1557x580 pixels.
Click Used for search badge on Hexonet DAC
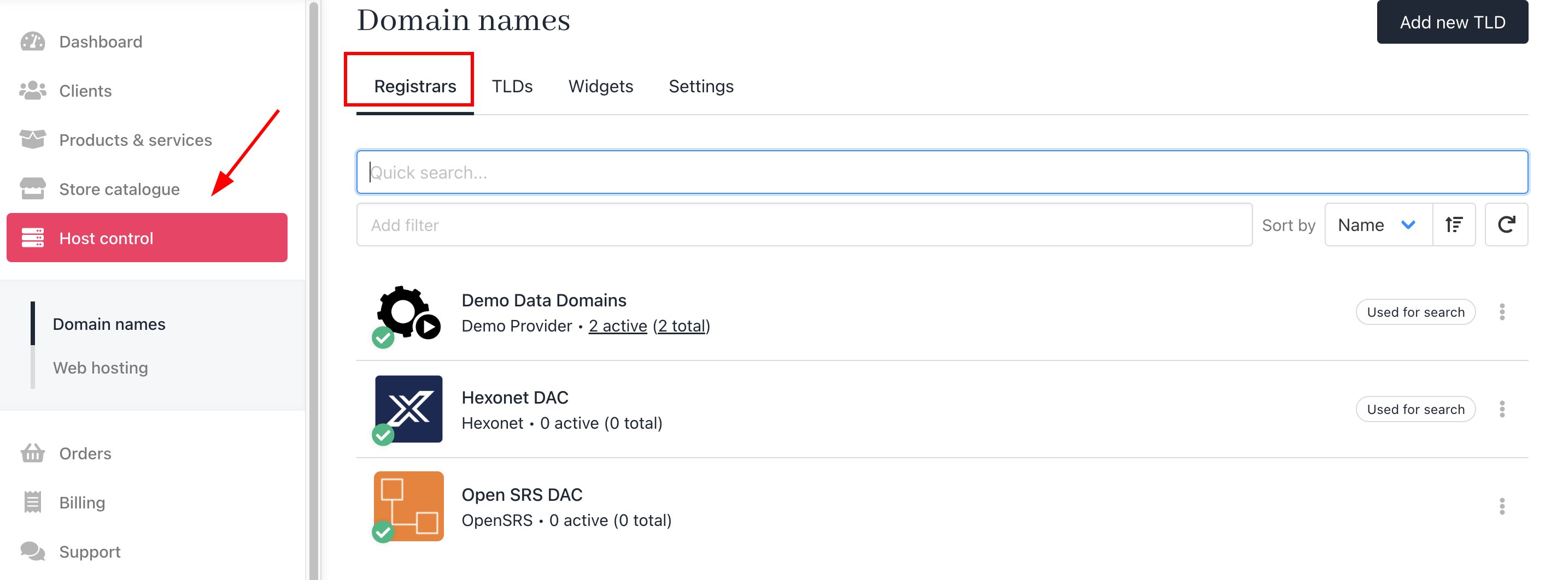pos(1415,409)
